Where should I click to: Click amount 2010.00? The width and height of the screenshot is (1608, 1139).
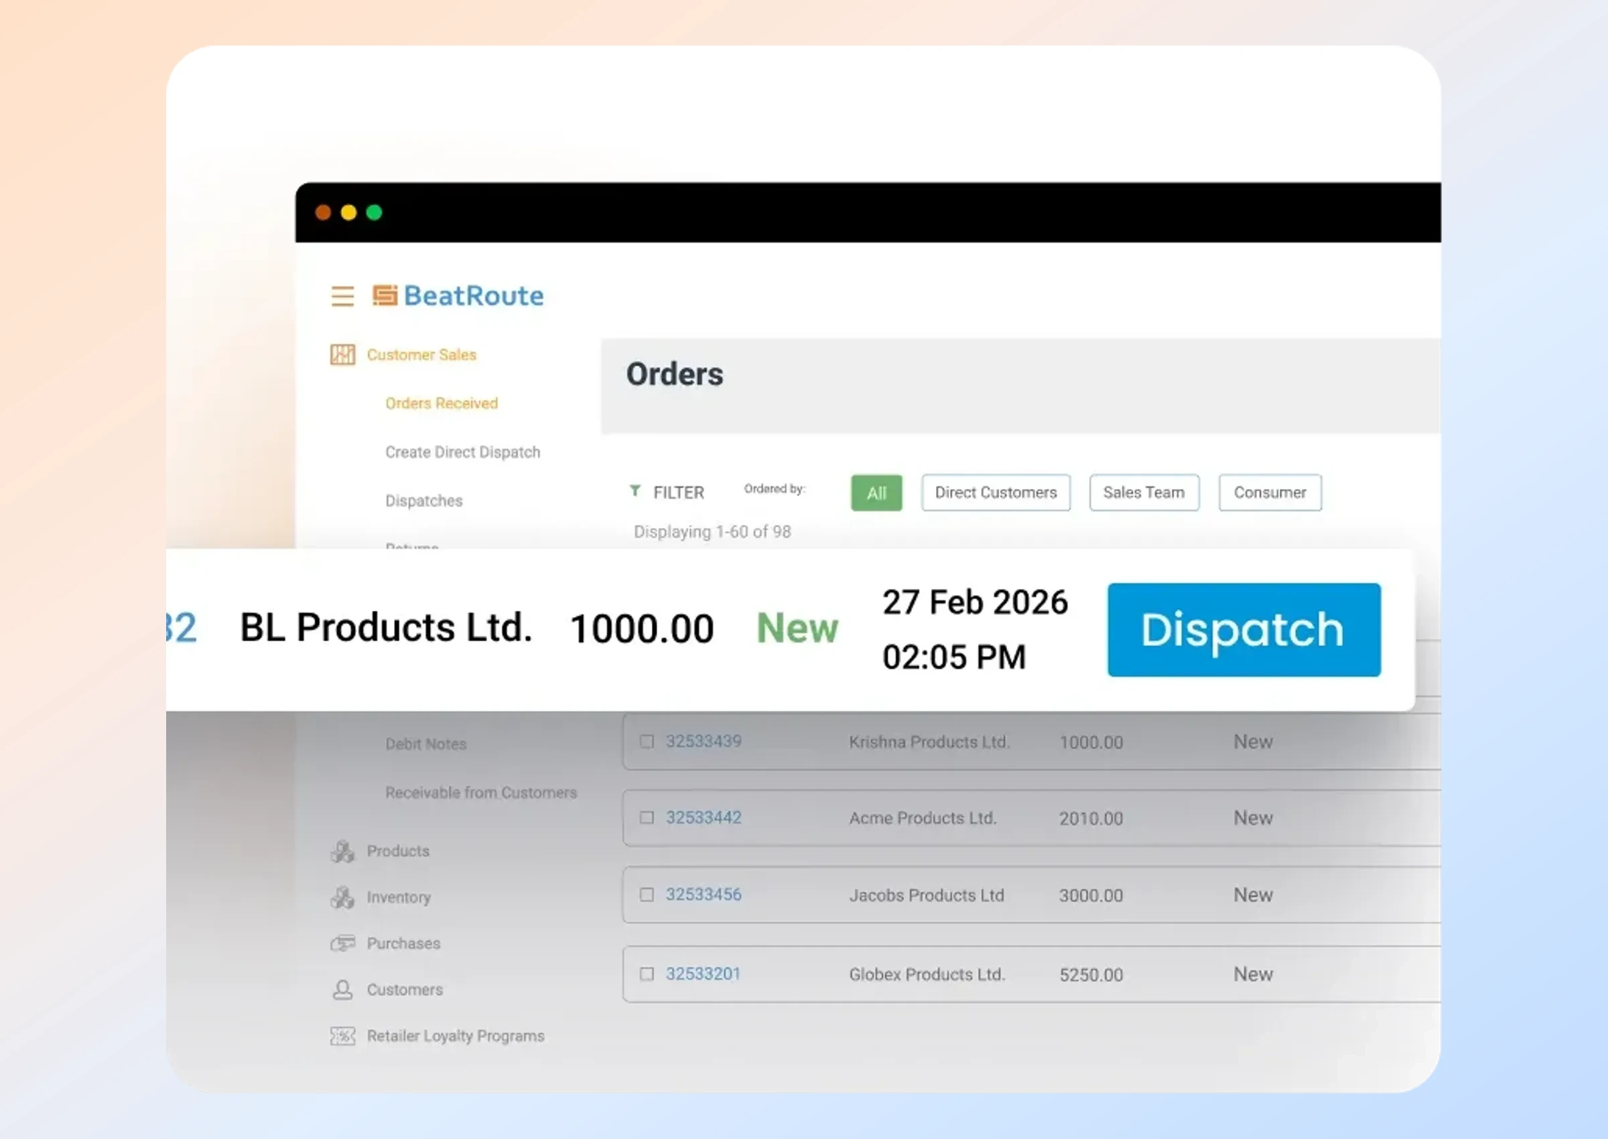coord(1091,819)
